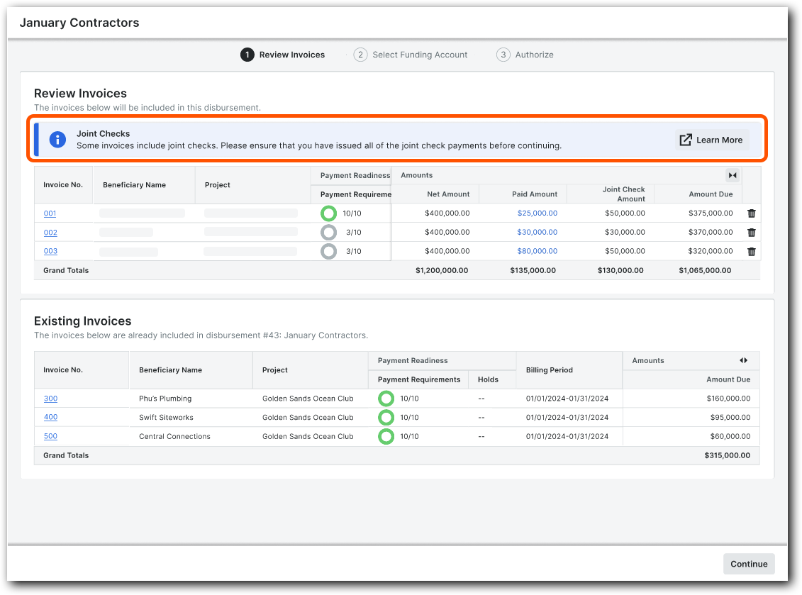Image resolution: width=802 pixels, height=595 pixels.
Task: Select the payment readiness ring for invoice 400
Action: click(386, 417)
